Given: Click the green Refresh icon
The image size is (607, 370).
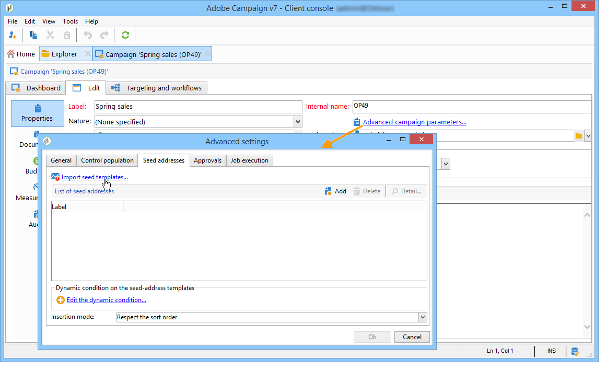Looking at the screenshot, I should 125,35.
